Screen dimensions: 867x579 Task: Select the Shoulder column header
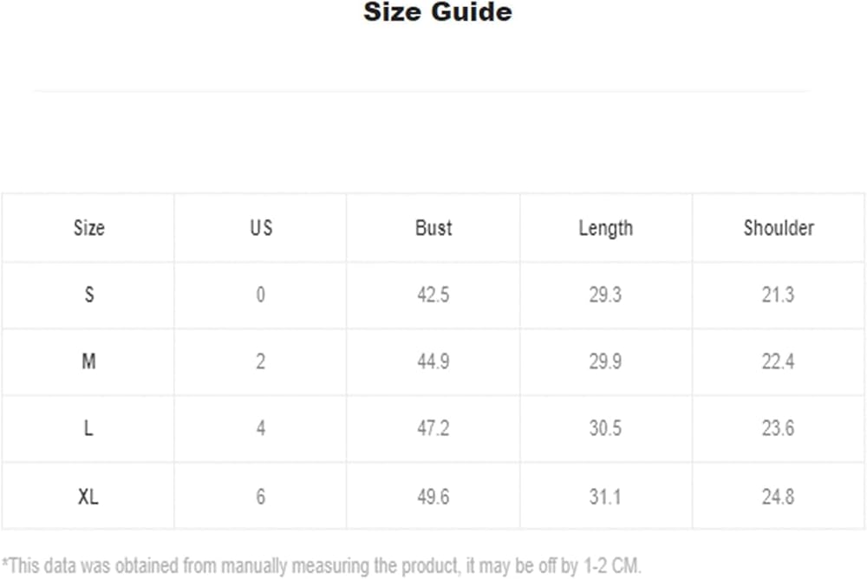(x=778, y=228)
